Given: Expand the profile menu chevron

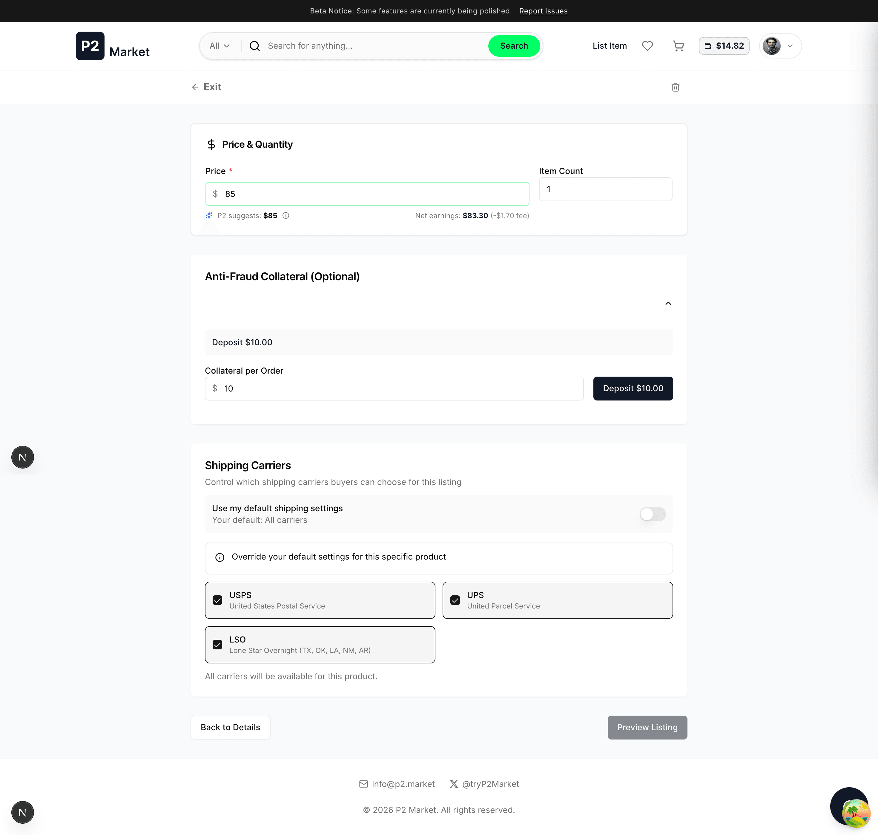Looking at the screenshot, I should coord(790,46).
